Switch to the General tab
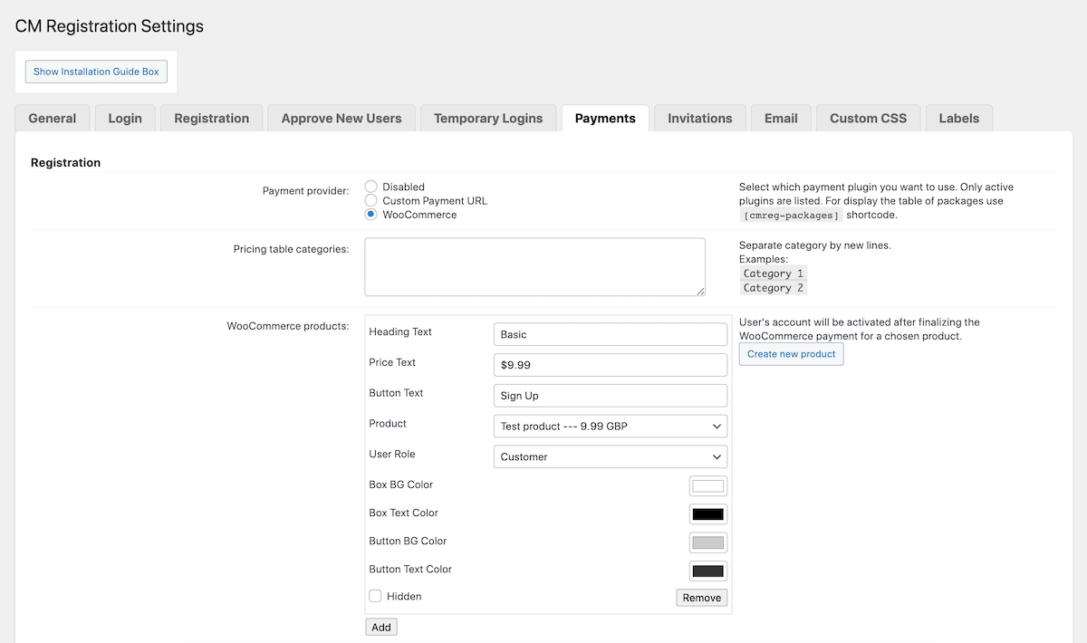Screen dimensions: 1087x643 (53, 119)
